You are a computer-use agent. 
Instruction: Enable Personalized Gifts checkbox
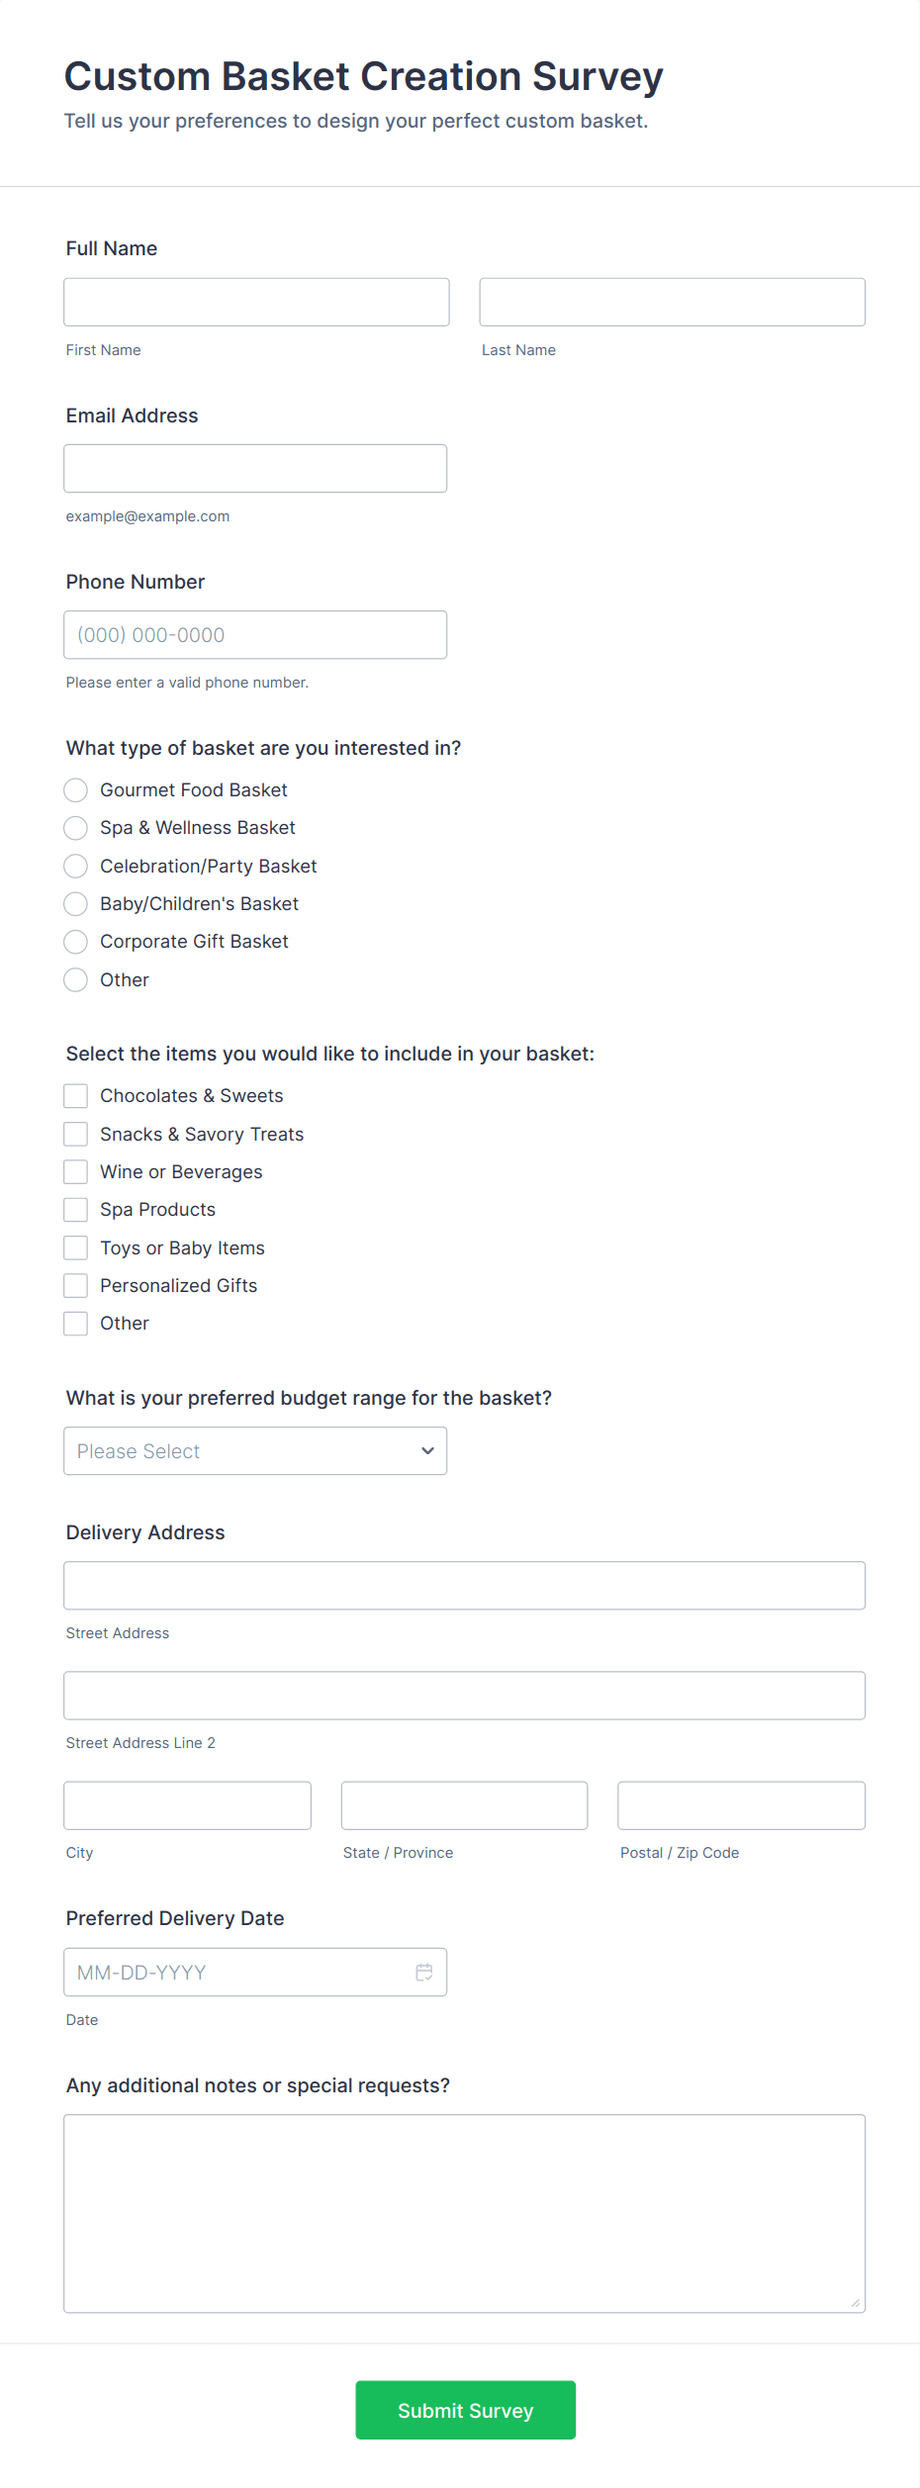(76, 1285)
